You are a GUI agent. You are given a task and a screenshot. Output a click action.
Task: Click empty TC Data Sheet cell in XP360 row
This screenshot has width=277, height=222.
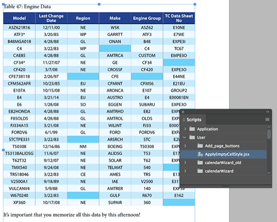pyautogui.click(x=179, y=203)
